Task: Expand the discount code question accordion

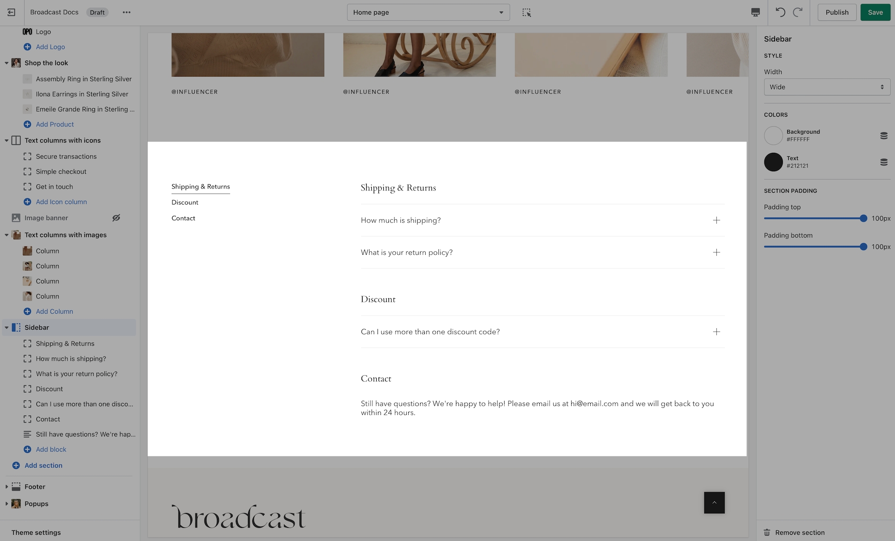Action: [716, 332]
